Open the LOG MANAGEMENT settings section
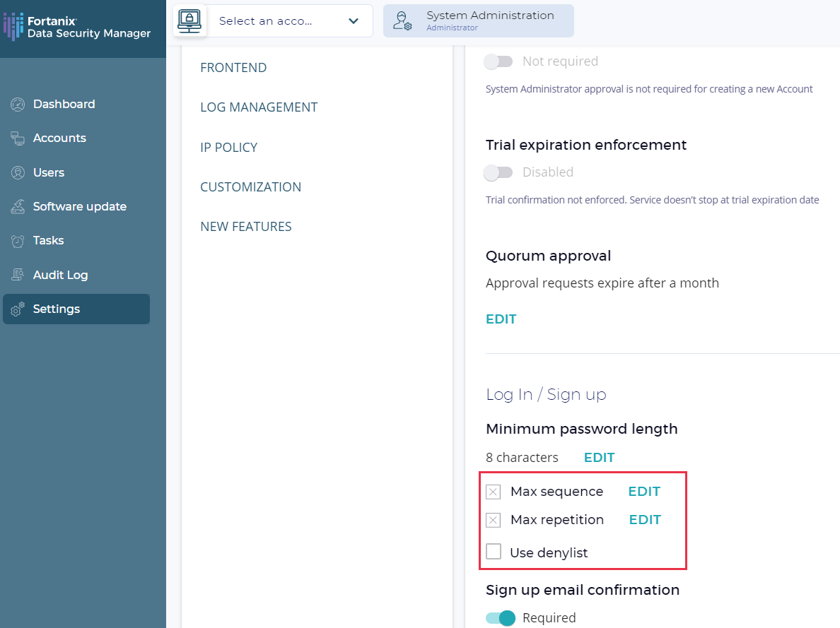 pyautogui.click(x=259, y=107)
